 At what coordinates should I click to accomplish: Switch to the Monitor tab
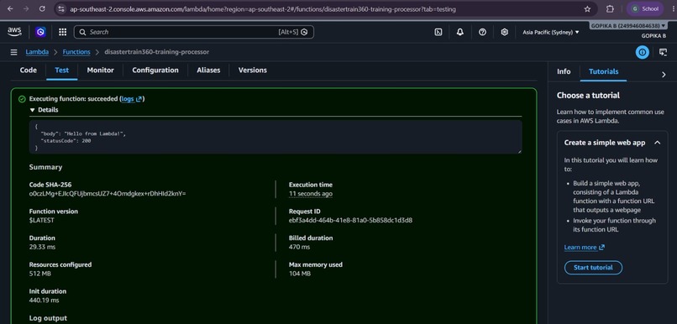click(101, 71)
